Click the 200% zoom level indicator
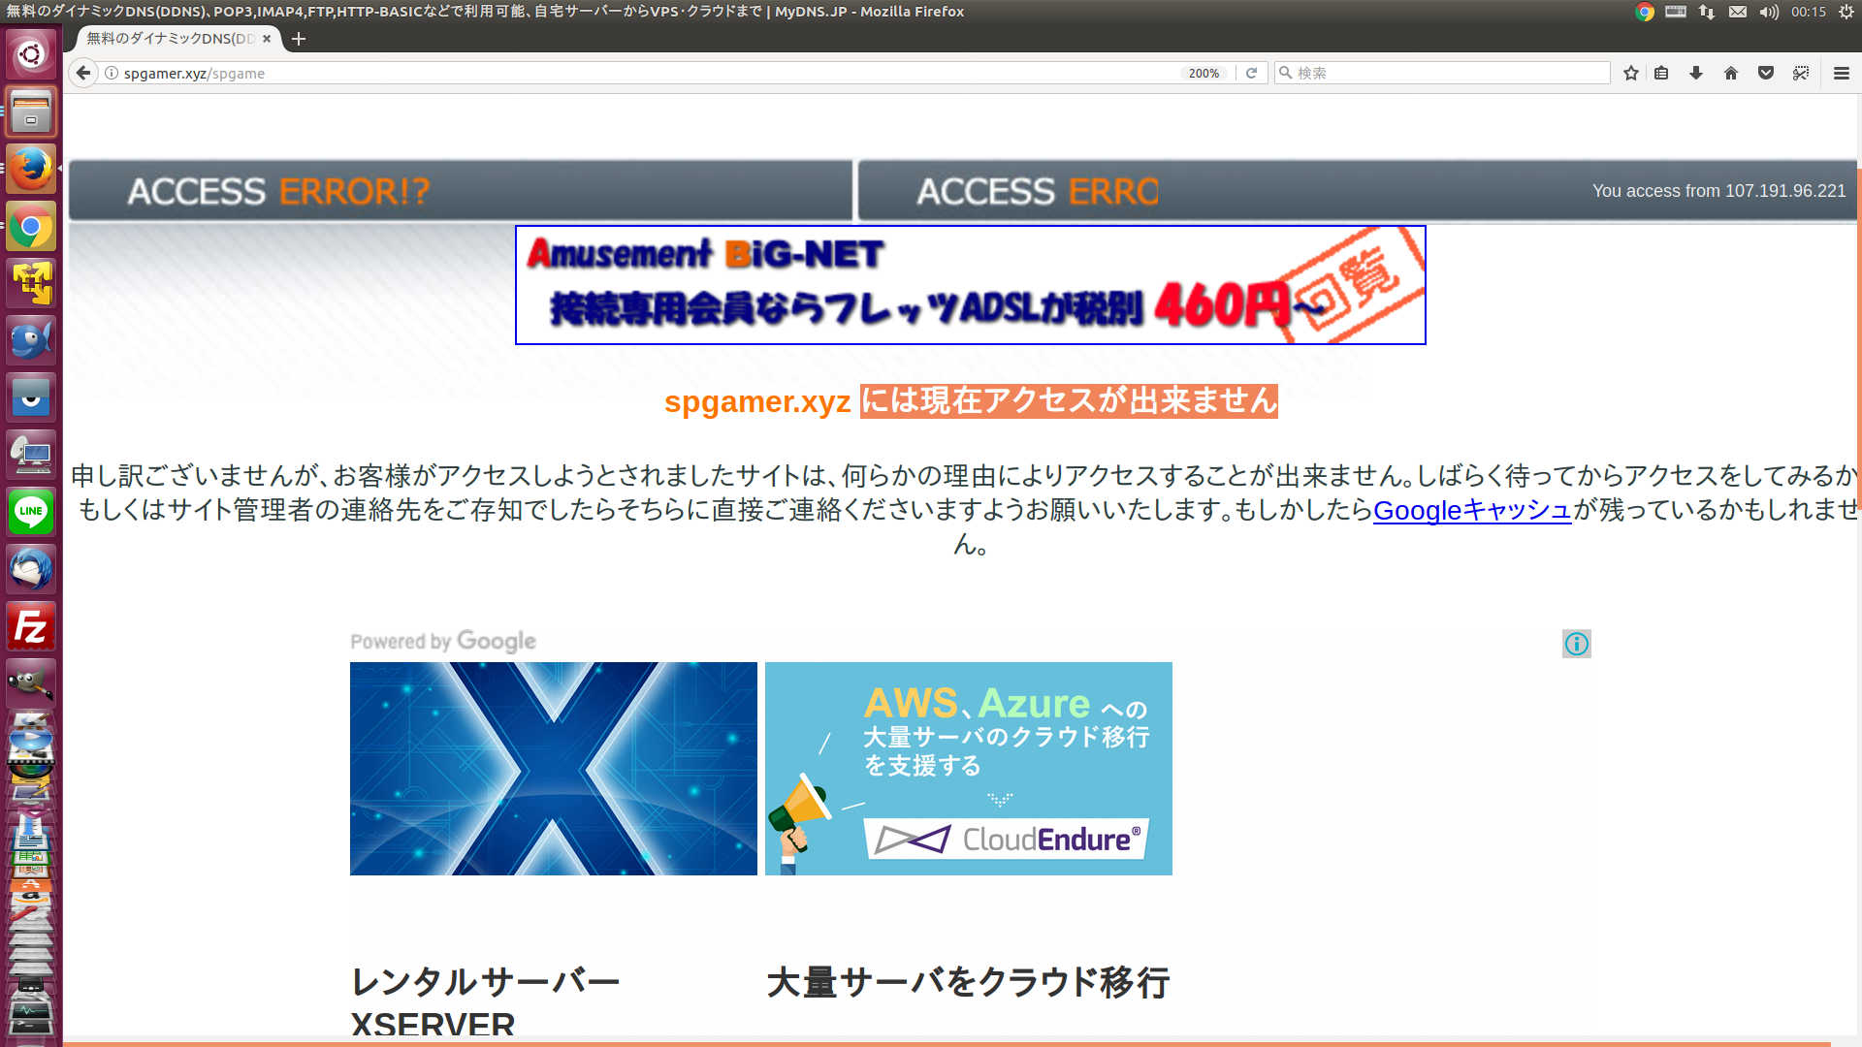Image resolution: width=1862 pixels, height=1047 pixels. [x=1204, y=73]
